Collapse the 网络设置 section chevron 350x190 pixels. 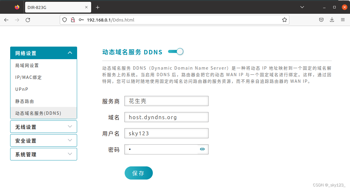click(70, 53)
